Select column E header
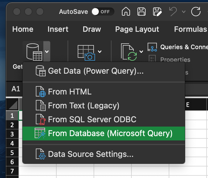208x178 pixels. (188, 105)
